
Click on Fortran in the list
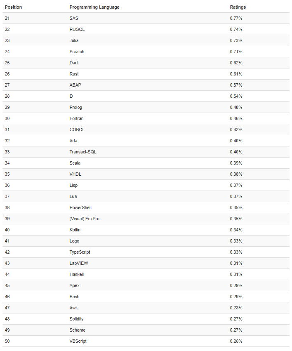pyautogui.click(x=76, y=118)
